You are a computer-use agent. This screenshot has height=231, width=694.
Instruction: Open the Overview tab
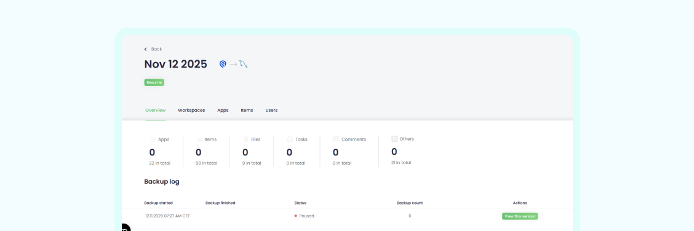(x=156, y=110)
